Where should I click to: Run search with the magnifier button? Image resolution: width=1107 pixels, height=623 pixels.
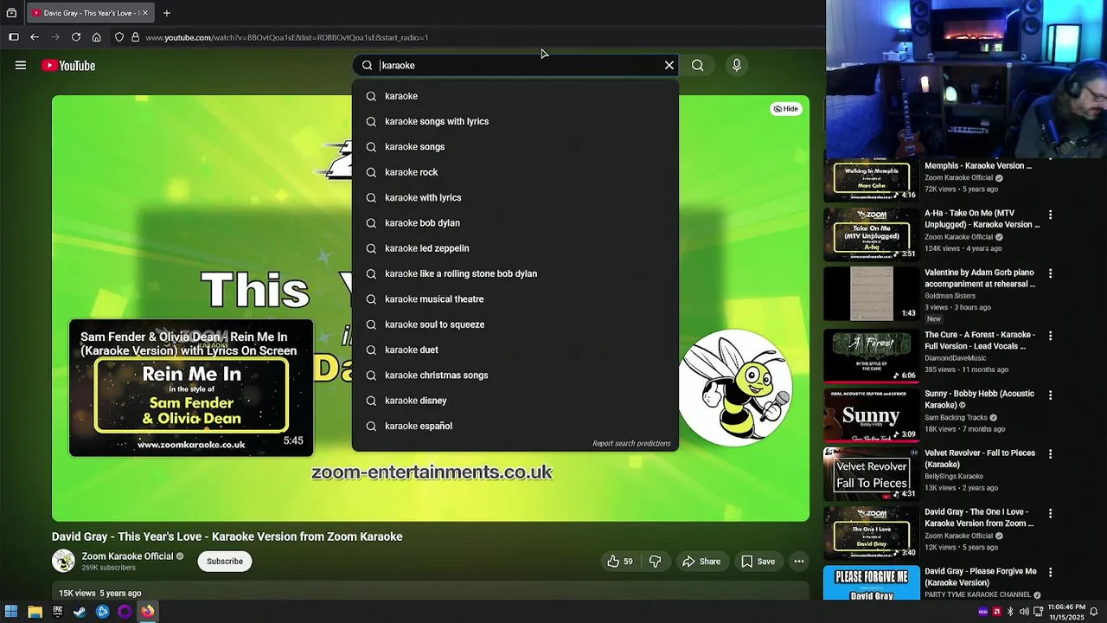[697, 65]
